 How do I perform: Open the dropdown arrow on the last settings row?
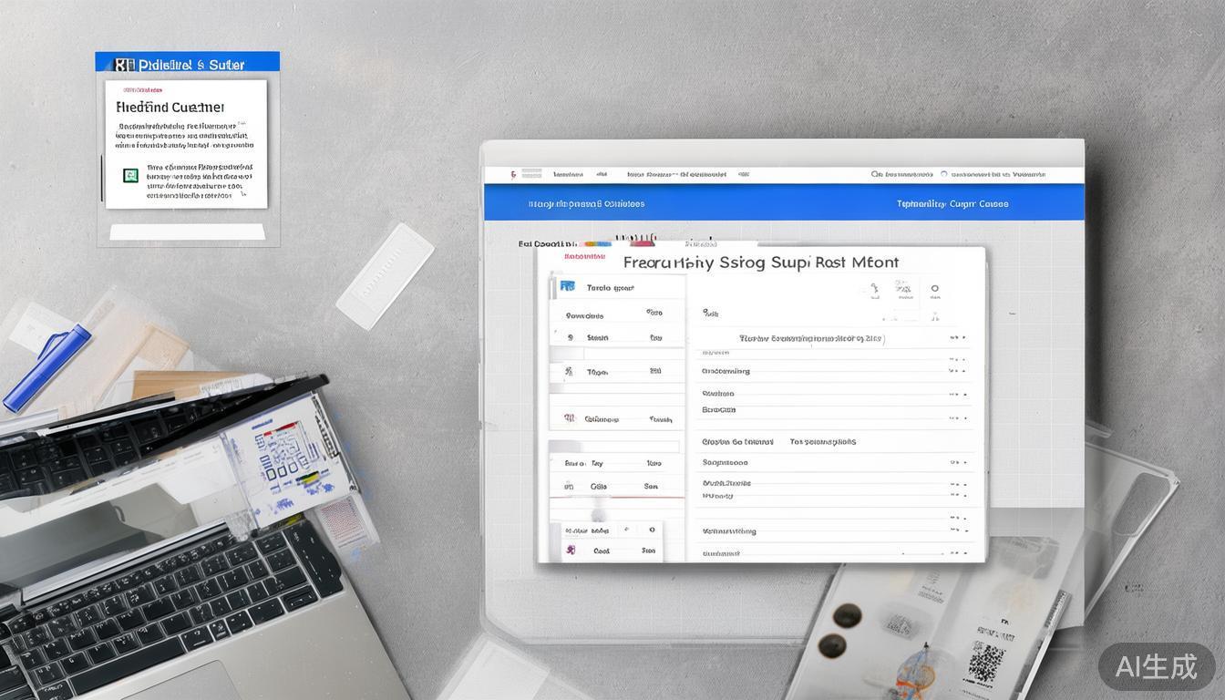click(956, 552)
